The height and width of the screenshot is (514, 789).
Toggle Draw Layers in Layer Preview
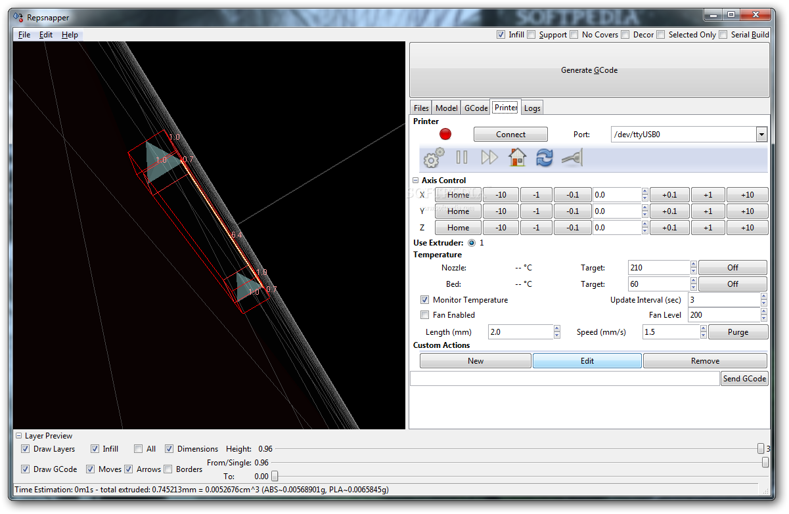pos(25,448)
